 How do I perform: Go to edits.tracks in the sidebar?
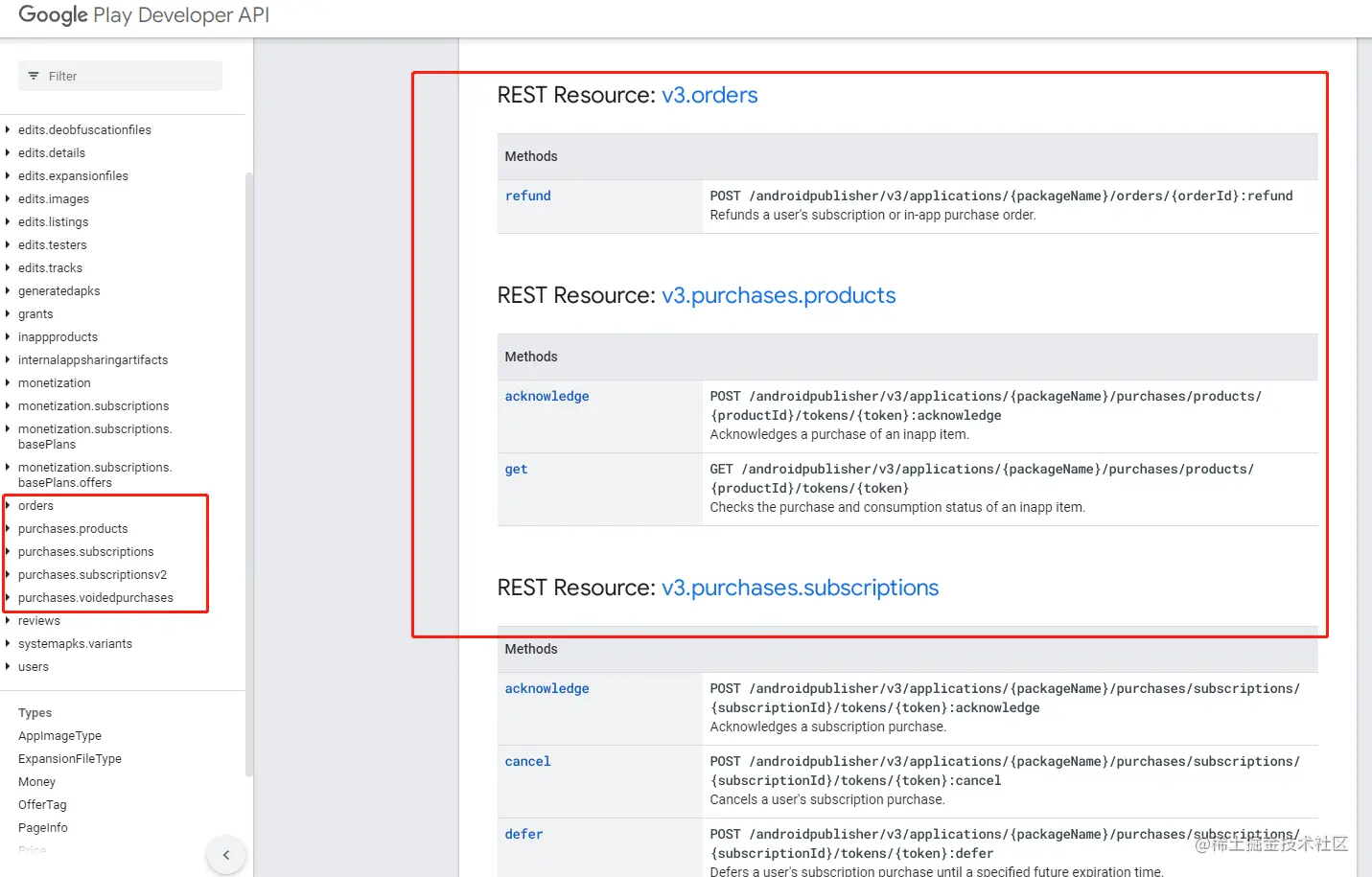[x=50, y=267]
